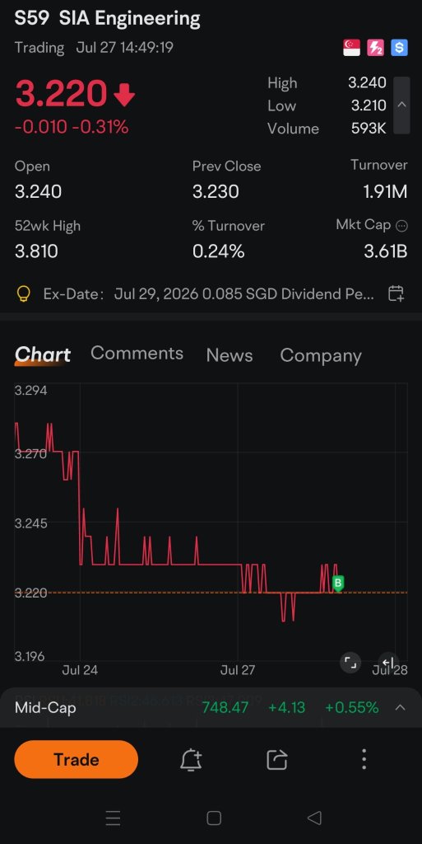Image resolution: width=422 pixels, height=844 pixels.
Task: Expand the Mid-Cap index bar chevron
Action: [400, 707]
